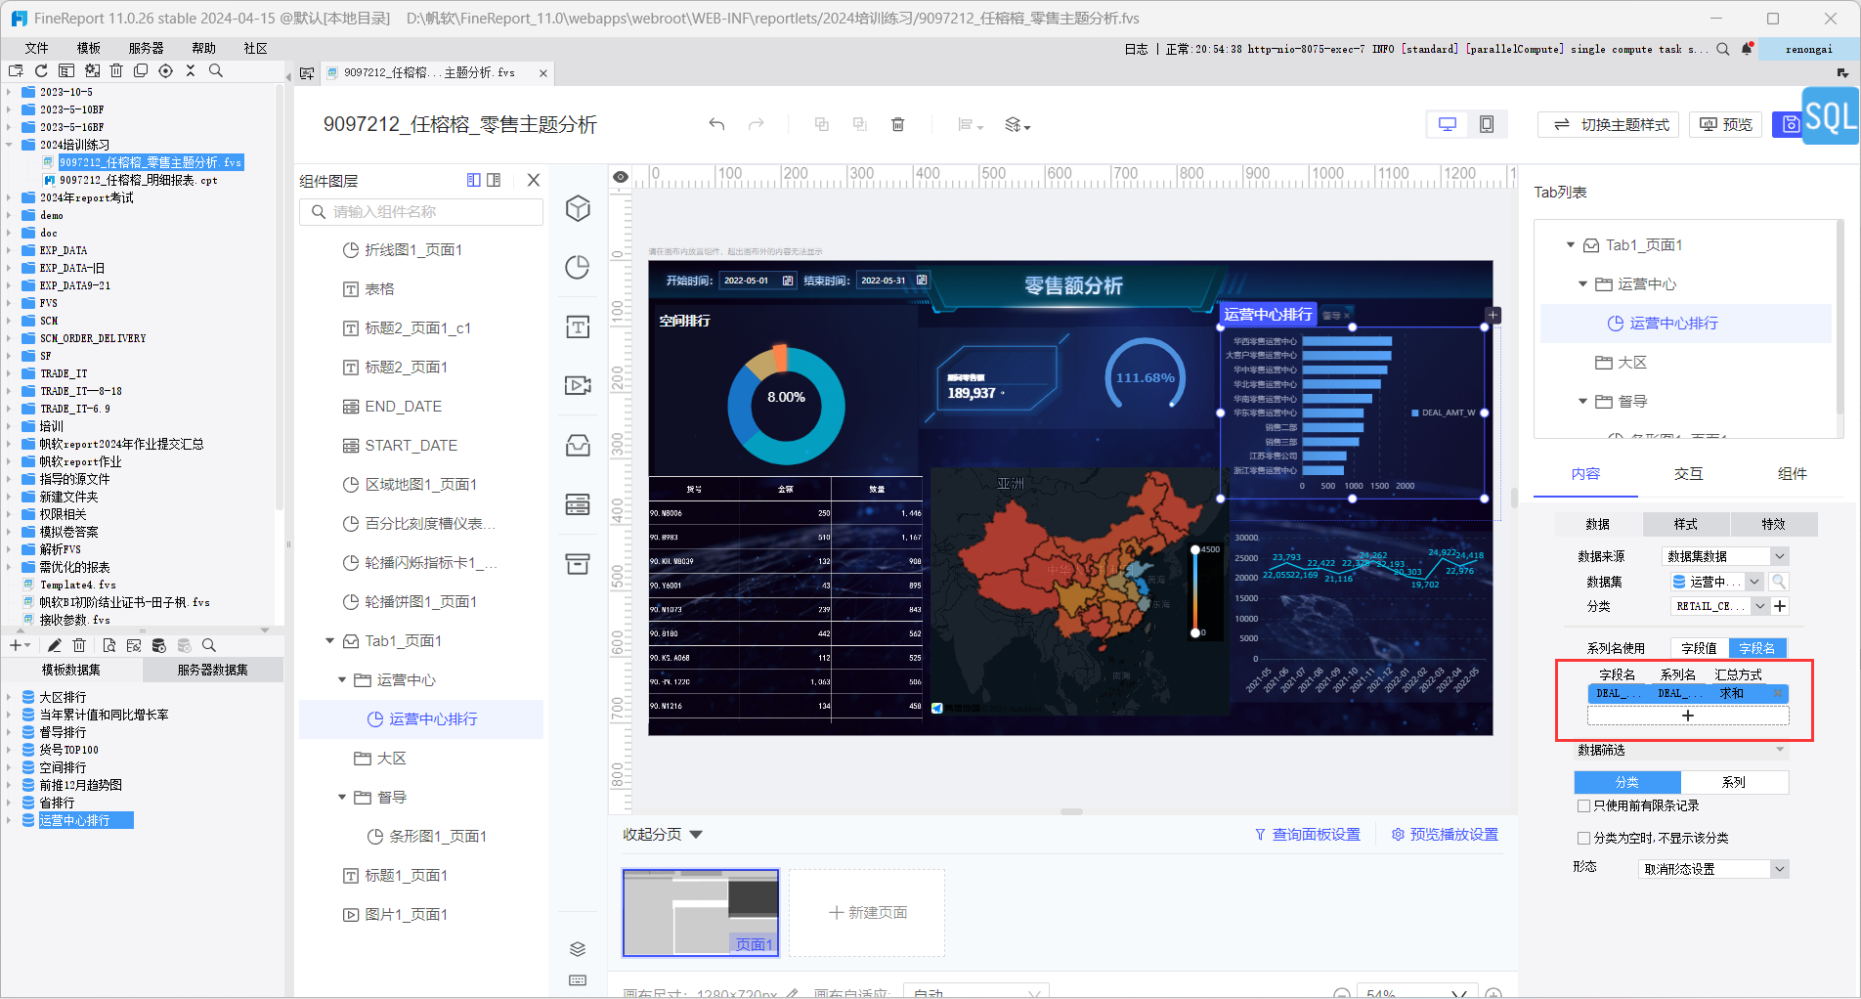
Task: Click the search icon in top status bar
Action: [x=1722, y=49]
